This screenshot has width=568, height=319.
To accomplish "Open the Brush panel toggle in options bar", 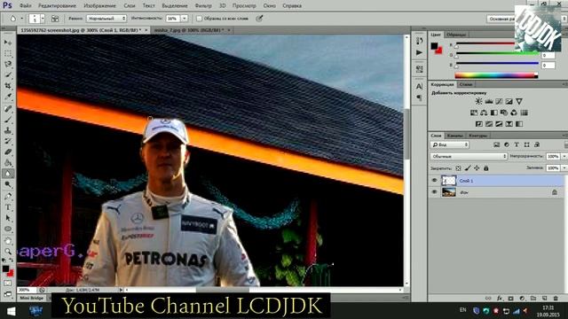I will pyautogui.click(x=55, y=19).
